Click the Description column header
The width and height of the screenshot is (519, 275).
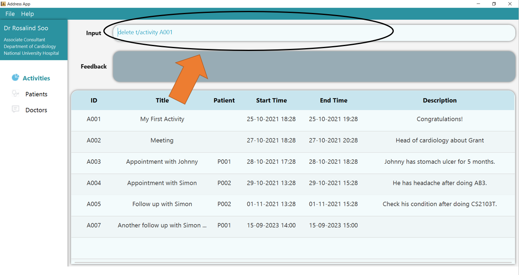point(440,100)
